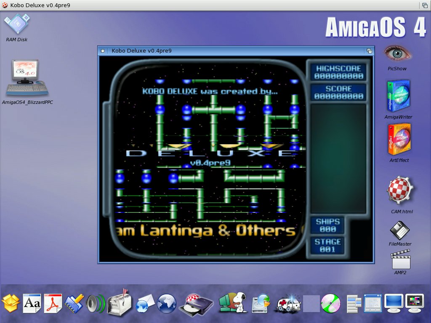Click the Kobo Deluxe window depth gadget
431x323 pixels.
point(370,51)
